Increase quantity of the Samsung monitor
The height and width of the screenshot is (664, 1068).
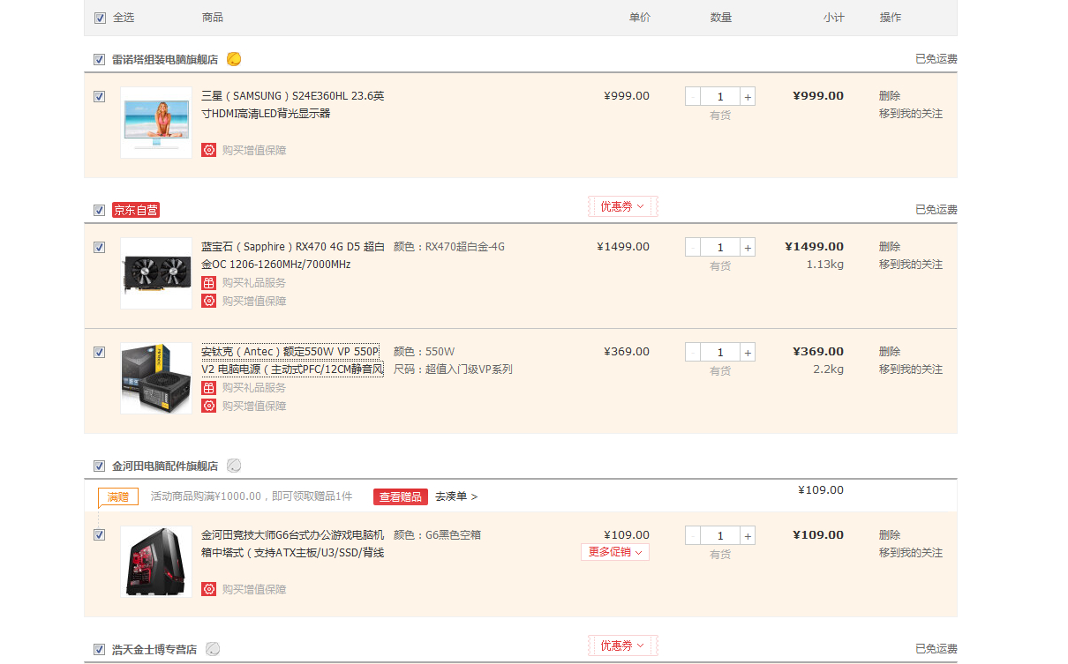(x=748, y=97)
